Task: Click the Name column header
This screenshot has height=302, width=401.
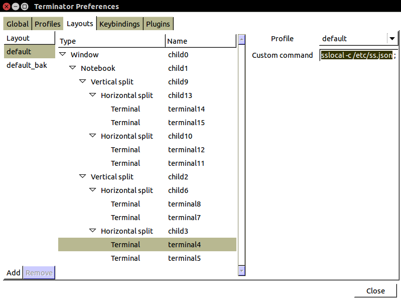Action: point(201,41)
